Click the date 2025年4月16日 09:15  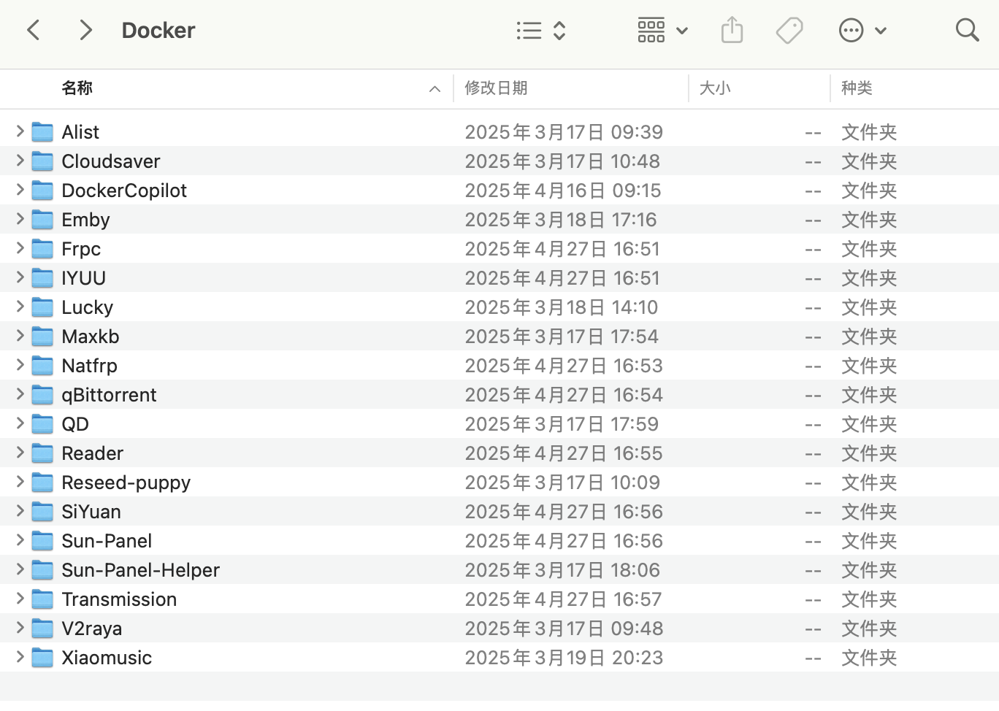pos(563,191)
